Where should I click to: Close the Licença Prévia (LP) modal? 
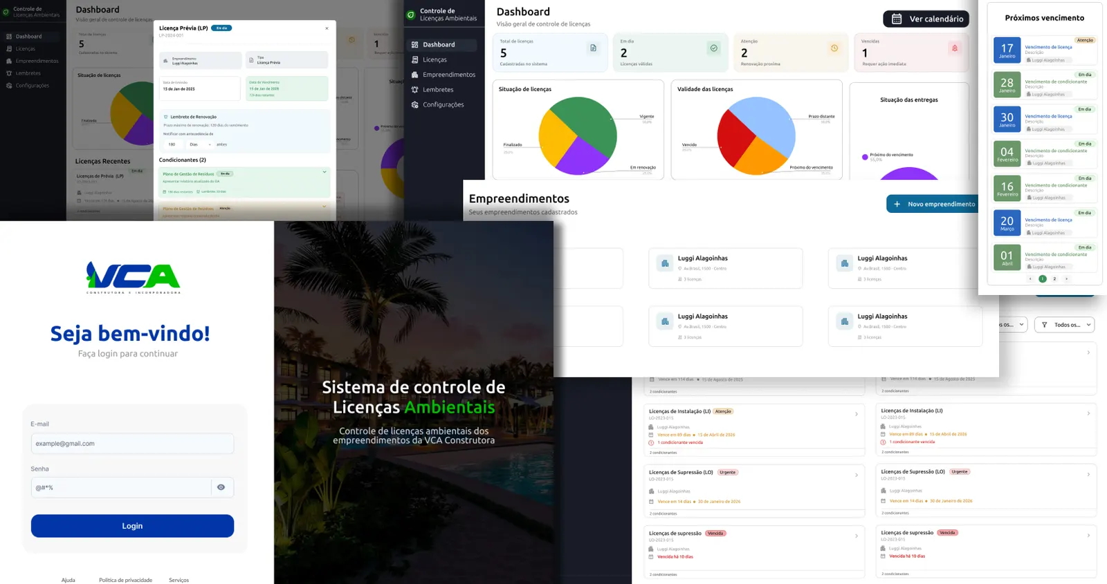327,28
